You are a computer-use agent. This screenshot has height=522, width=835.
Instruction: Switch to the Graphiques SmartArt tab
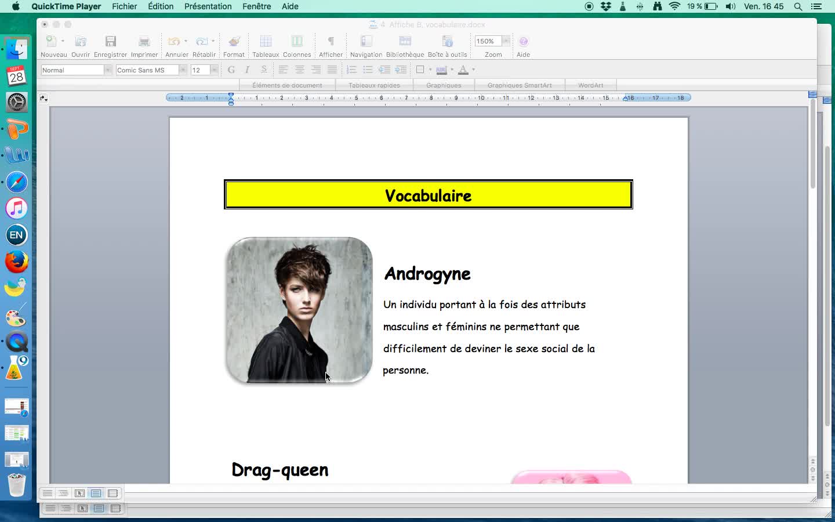pos(520,85)
